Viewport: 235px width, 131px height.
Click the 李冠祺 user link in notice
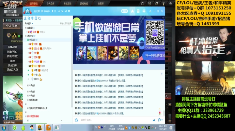click(97, 81)
